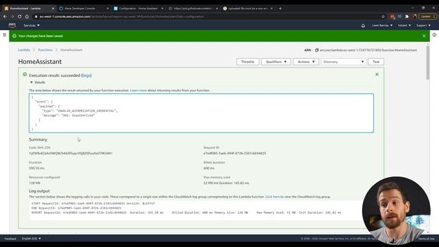The image size is (439, 247).
Task: Click inside the execution result JSON box
Action: (x=201, y=113)
